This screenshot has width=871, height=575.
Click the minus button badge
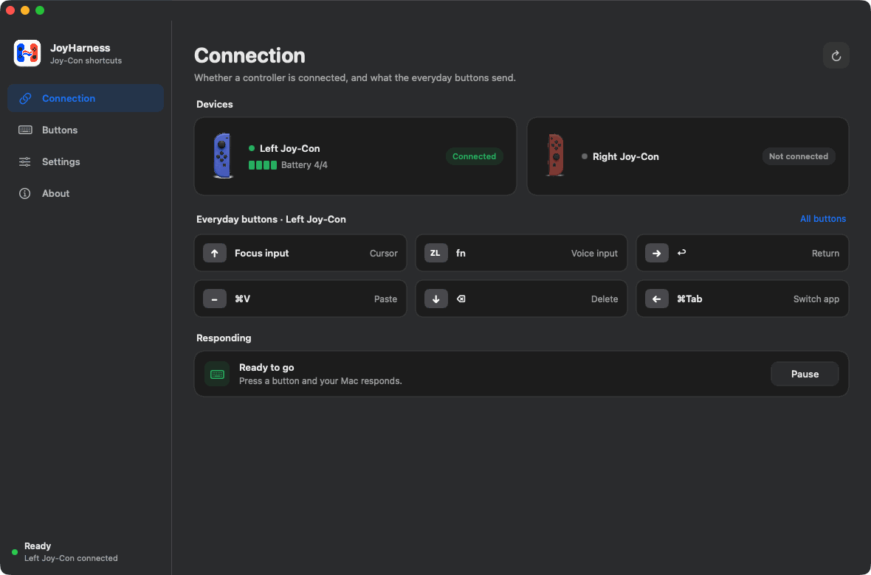[x=214, y=299]
